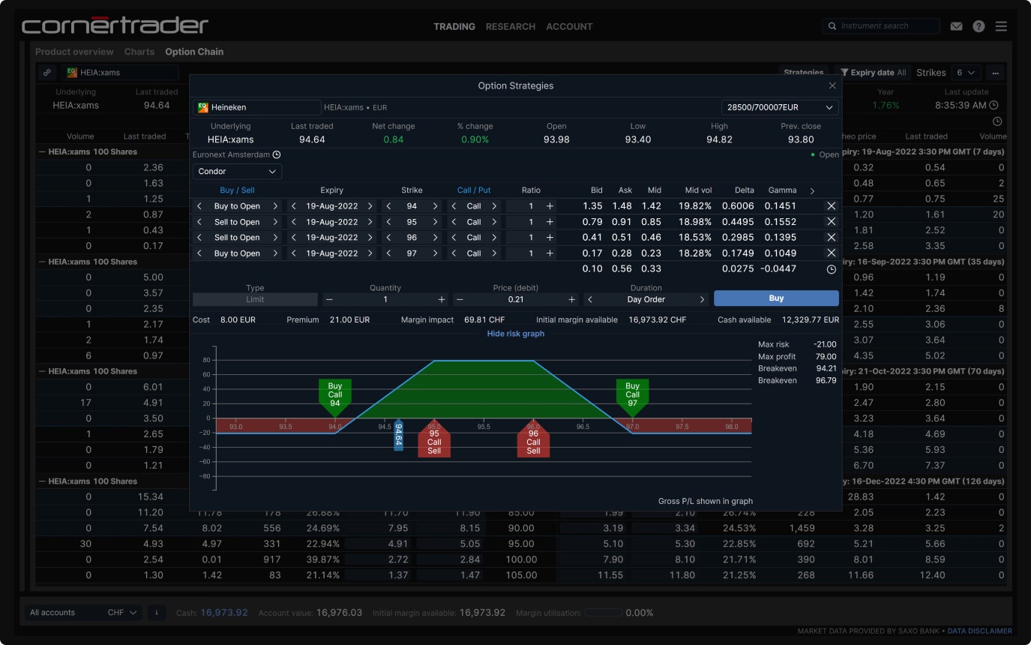Toggle Call/Put back on strike 97 leg
1031x645 pixels.
[x=454, y=253]
